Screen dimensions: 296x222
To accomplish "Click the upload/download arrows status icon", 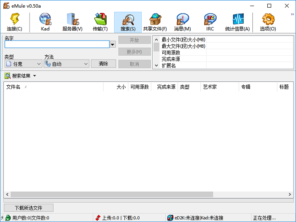I will click(x=98, y=218).
